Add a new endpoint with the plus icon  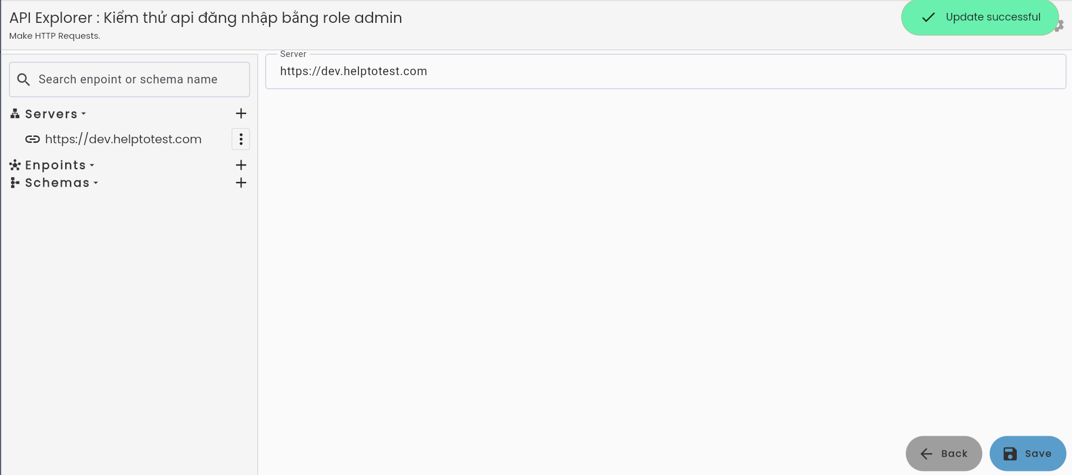pyautogui.click(x=241, y=165)
